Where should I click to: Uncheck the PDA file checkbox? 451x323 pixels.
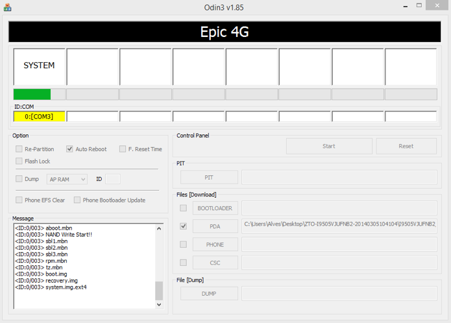183,226
